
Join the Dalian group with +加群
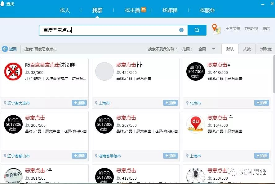click(79, 103)
